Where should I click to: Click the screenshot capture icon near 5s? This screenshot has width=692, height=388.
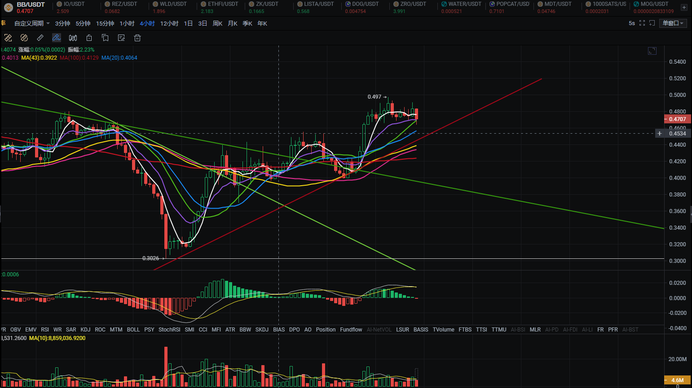[652, 23]
